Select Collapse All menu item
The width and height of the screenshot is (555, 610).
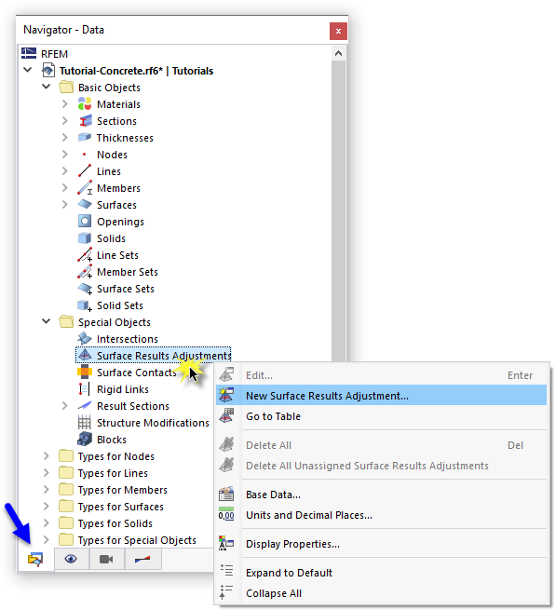click(x=381, y=593)
